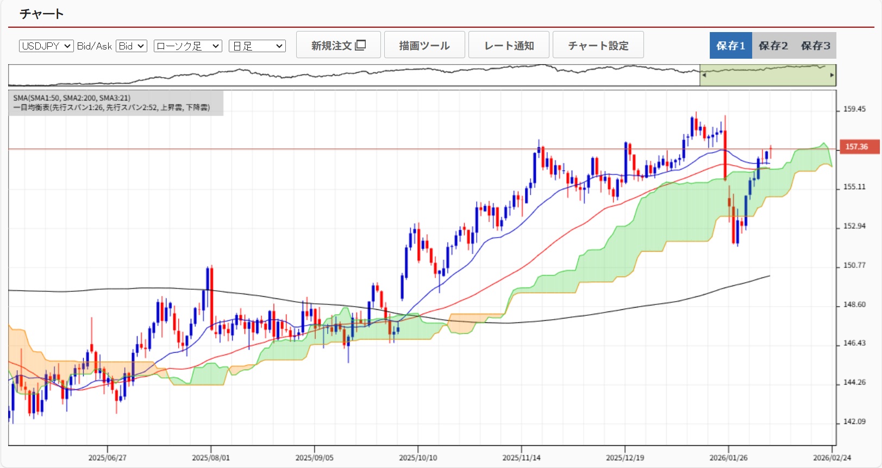Click the 一目均衡表 indicator legend line

click(111, 108)
